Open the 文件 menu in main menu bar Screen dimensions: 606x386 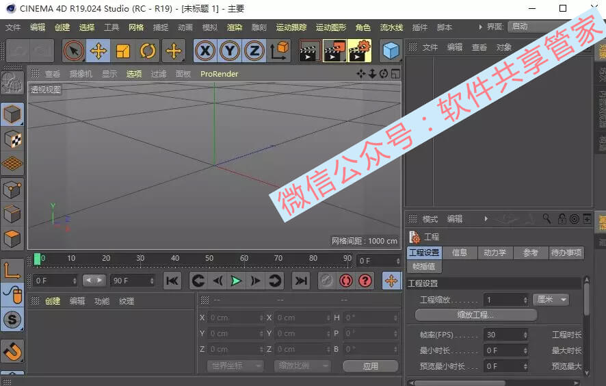pyautogui.click(x=13, y=27)
